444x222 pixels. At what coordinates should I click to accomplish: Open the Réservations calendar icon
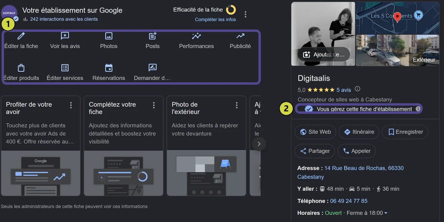(109, 68)
